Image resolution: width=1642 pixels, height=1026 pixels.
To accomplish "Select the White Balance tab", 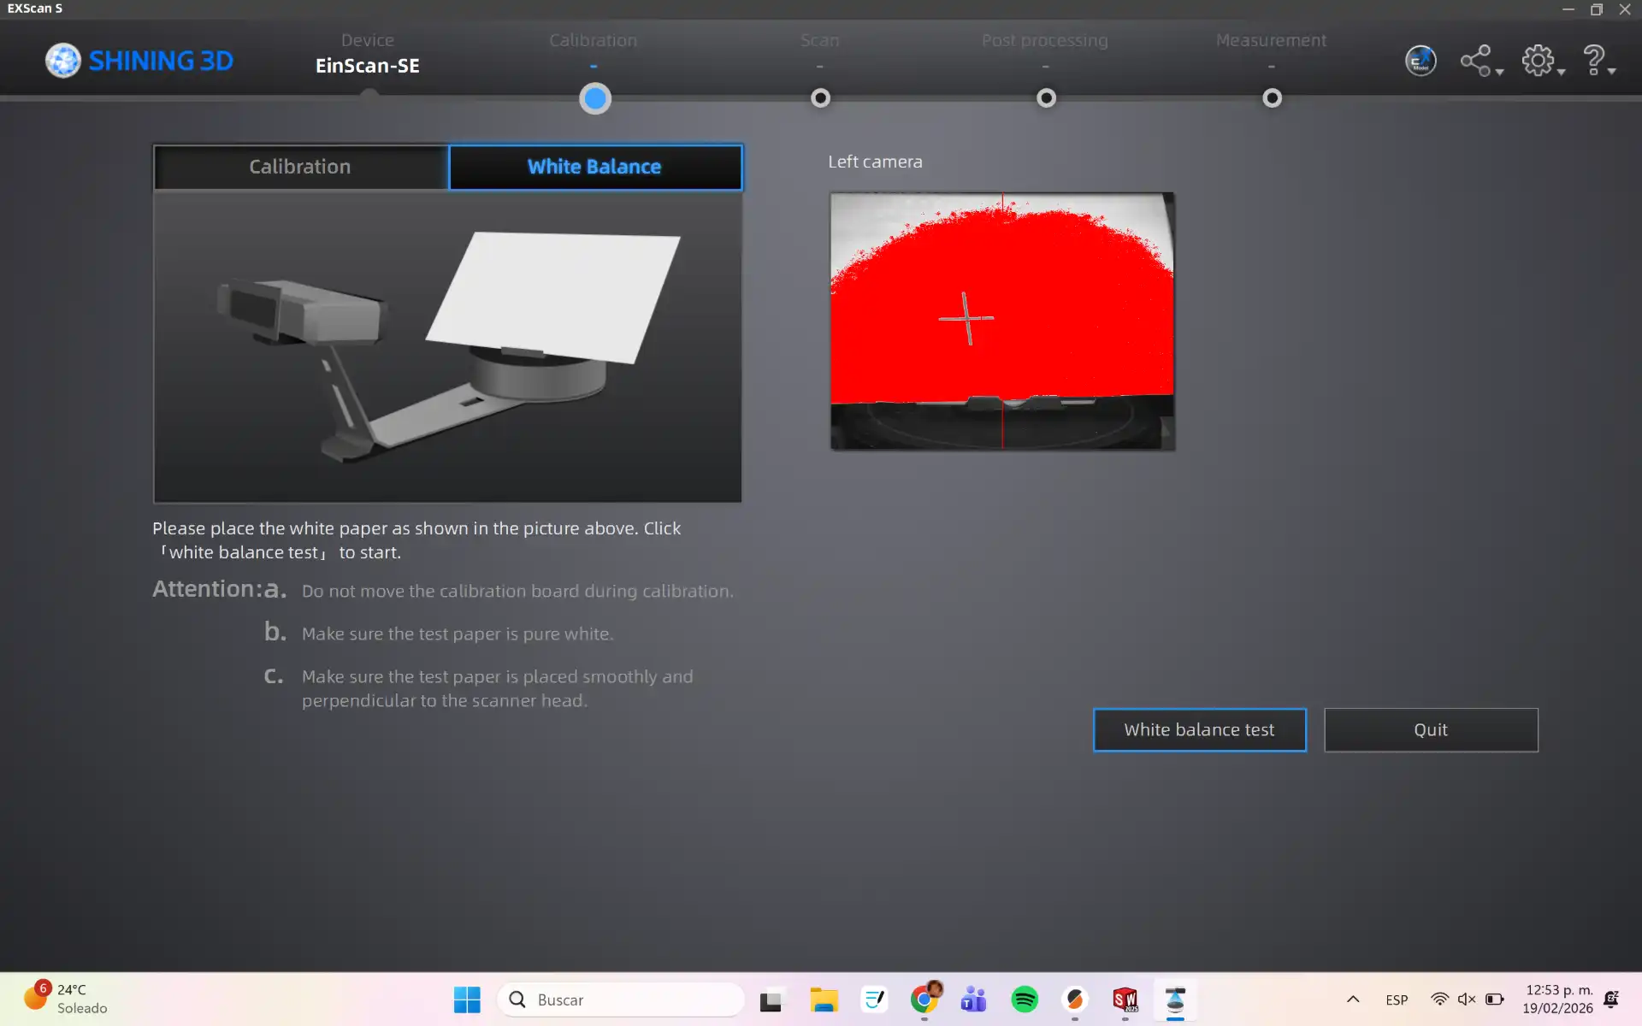I will tap(595, 167).
